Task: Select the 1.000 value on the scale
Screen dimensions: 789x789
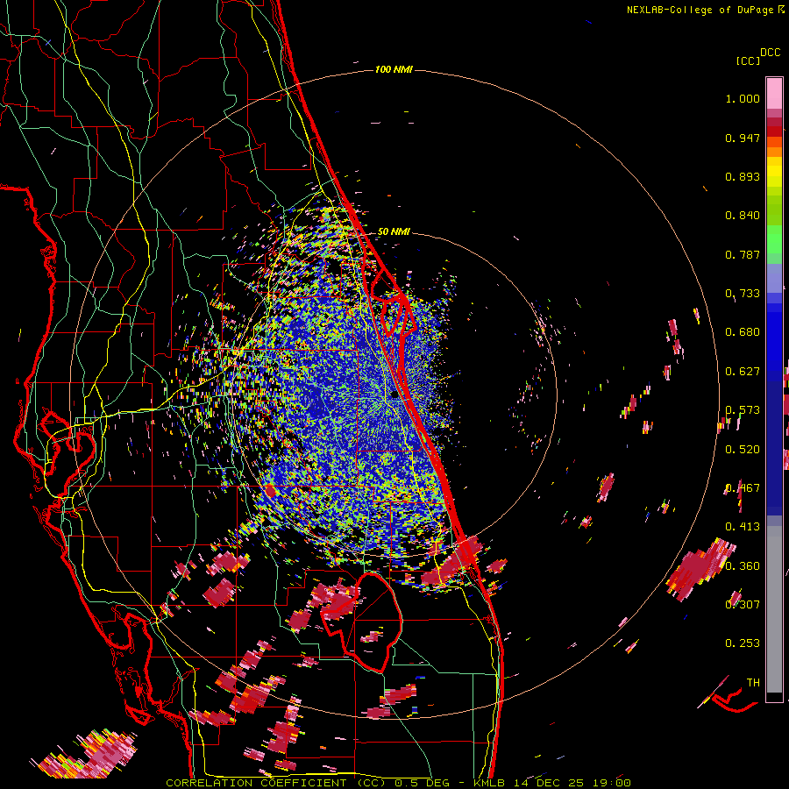Action: click(743, 98)
